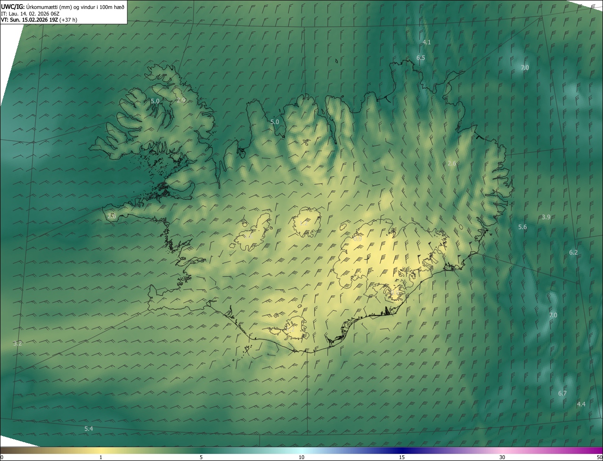Click the 5.0 label in the Westfjords

155,101
